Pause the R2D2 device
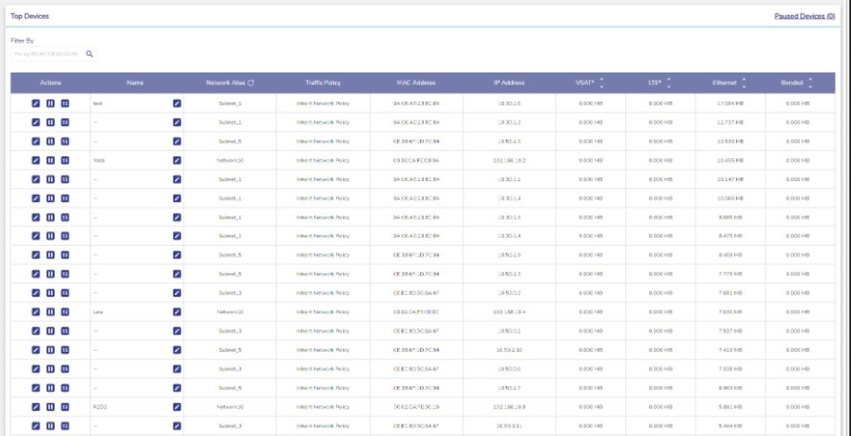852x436 pixels. 50,407
